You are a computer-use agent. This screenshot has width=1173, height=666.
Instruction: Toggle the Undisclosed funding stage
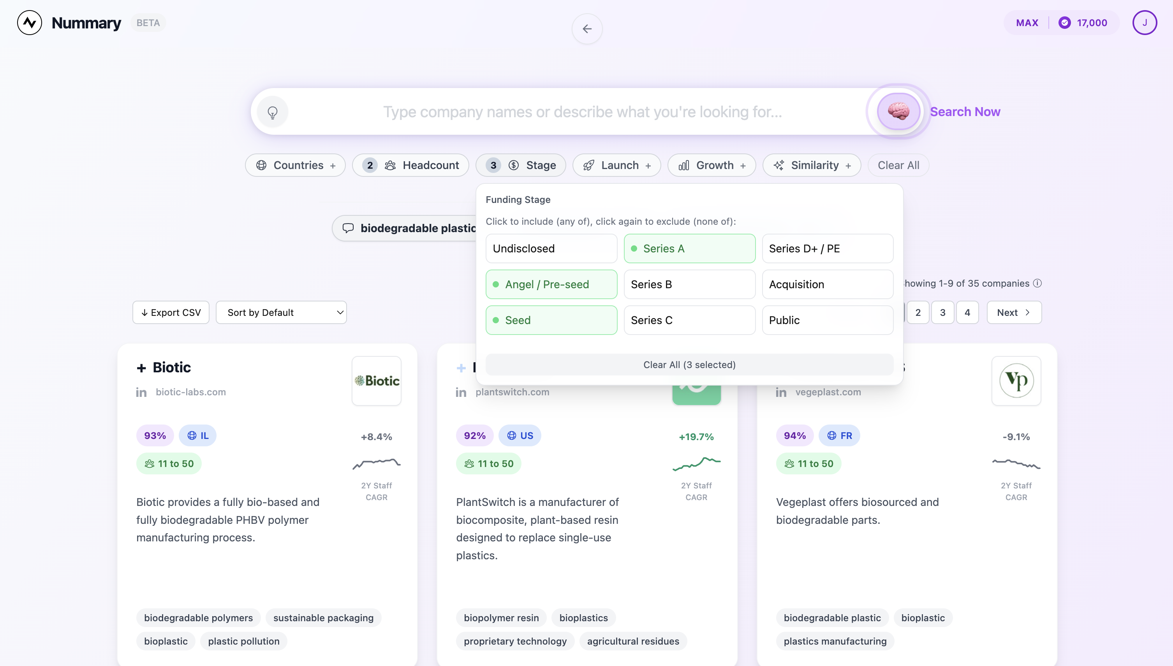pos(551,248)
